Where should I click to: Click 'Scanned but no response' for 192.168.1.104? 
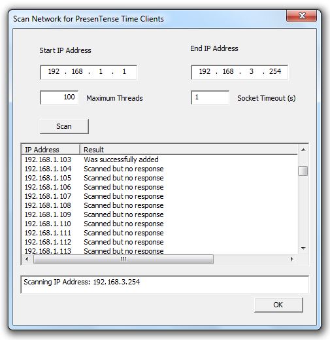(124, 169)
